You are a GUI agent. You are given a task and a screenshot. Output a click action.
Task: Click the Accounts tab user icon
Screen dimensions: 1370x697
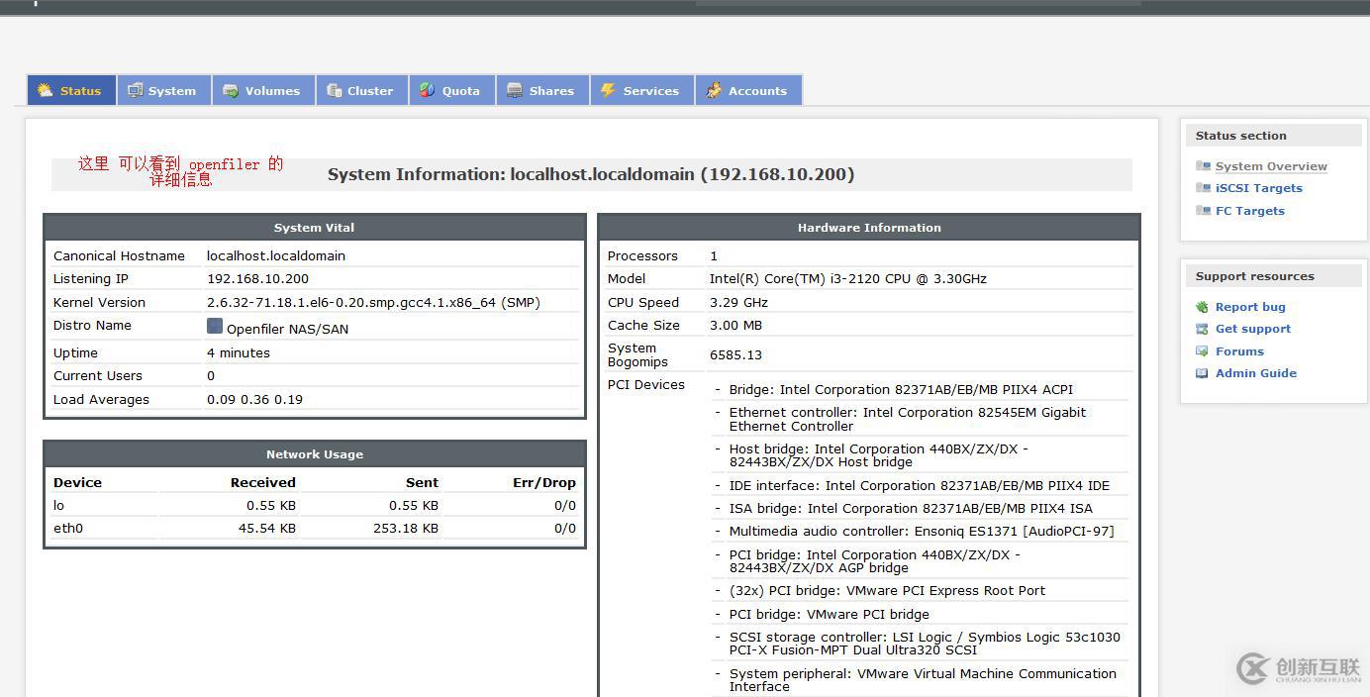point(714,90)
